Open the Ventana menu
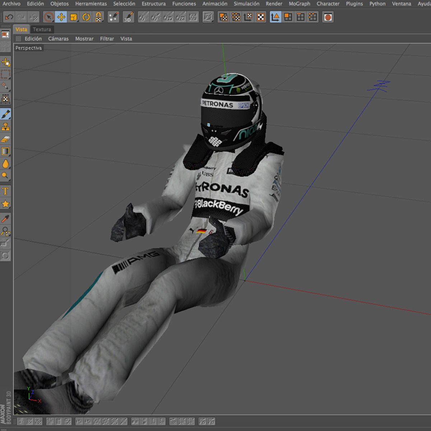This screenshot has height=431, width=431. (x=402, y=4)
